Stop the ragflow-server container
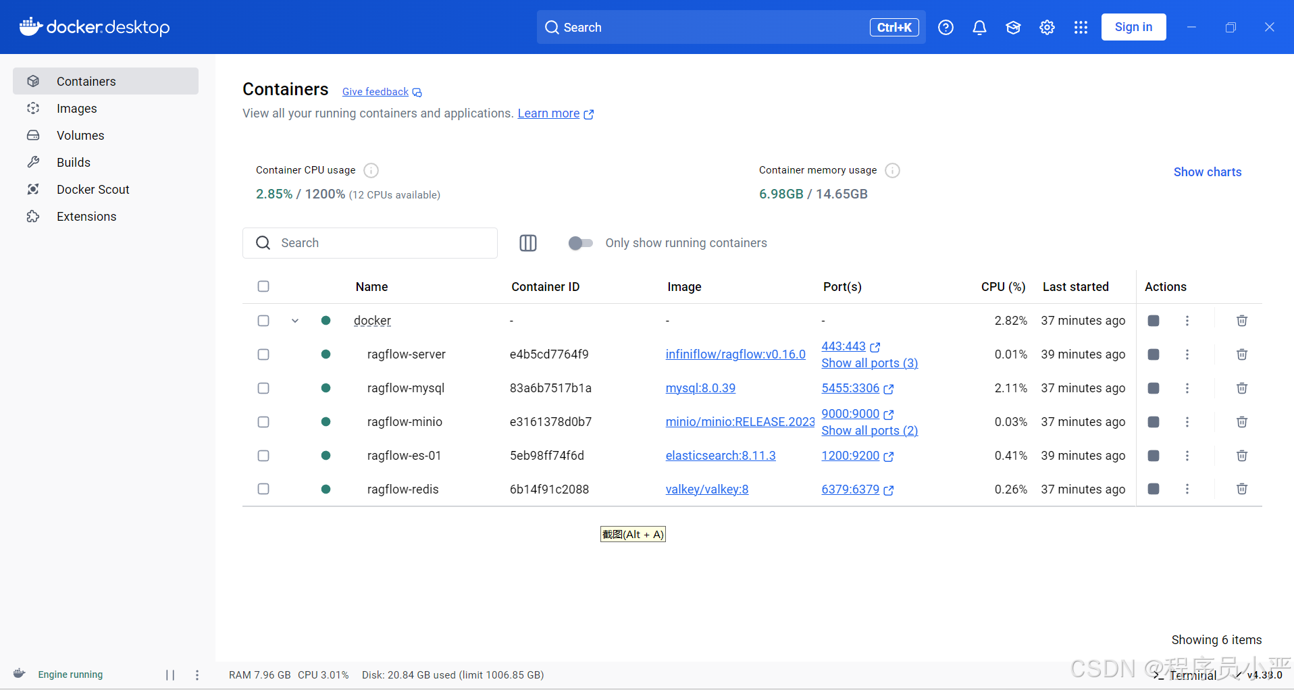The image size is (1294, 690). coord(1154,354)
